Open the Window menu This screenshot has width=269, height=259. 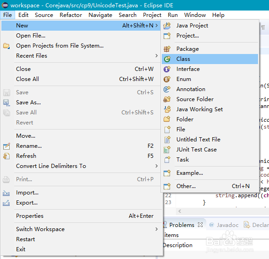click(x=195, y=15)
